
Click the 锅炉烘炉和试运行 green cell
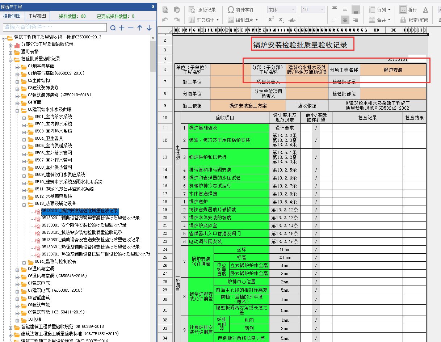tap(228, 157)
